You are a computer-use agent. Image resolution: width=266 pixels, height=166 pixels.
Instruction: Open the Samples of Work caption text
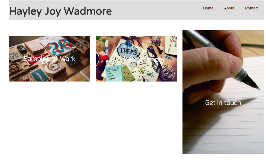coord(50,59)
